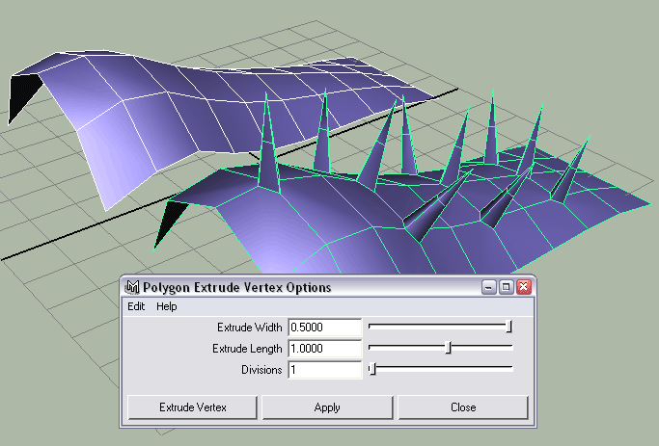Click the Apply button
This screenshot has height=446, width=659.
pyautogui.click(x=327, y=407)
